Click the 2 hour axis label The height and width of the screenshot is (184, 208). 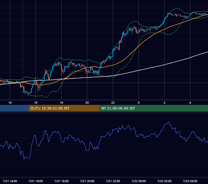tap(164, 103)
